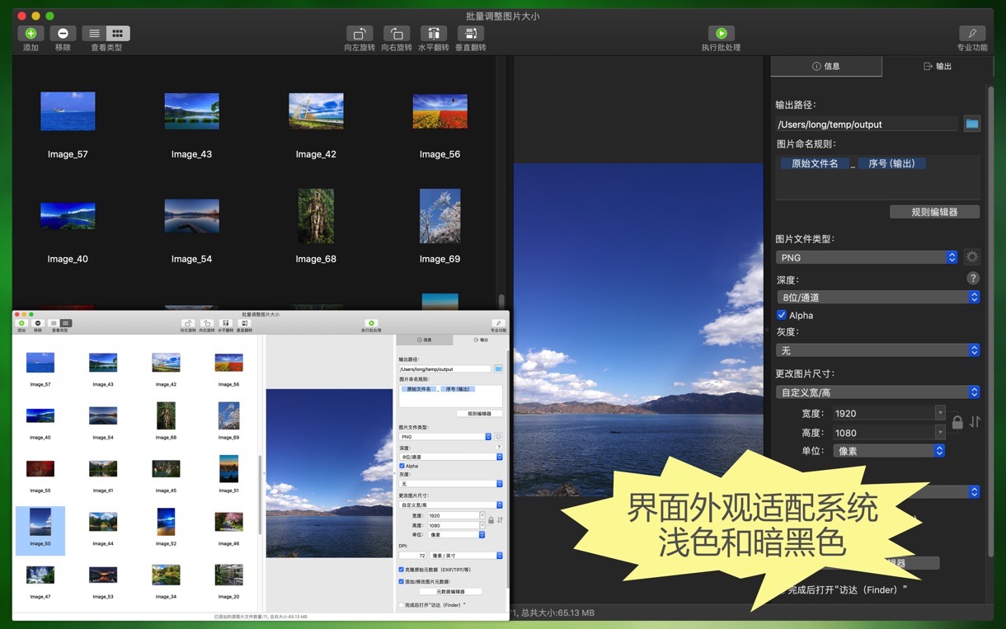Click the 移除 icon in the light window

click(x=38, y=323)
